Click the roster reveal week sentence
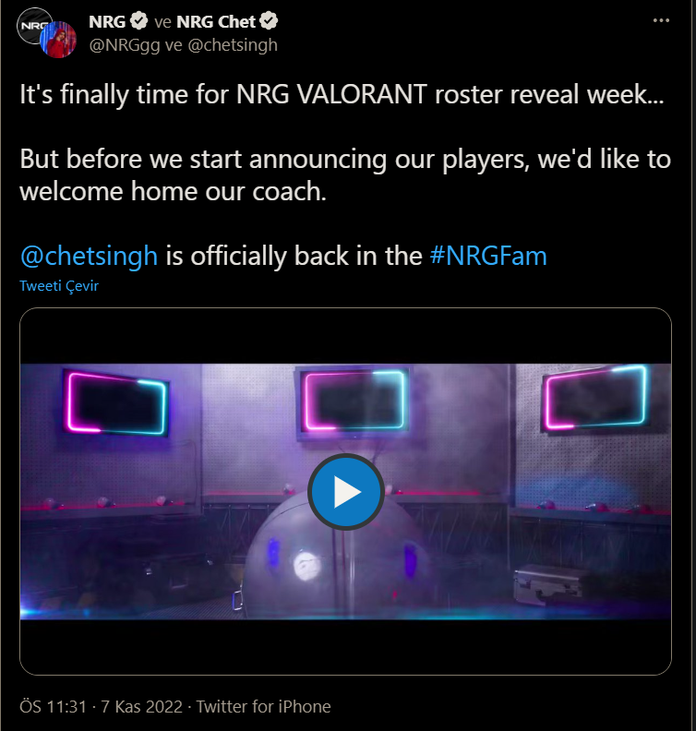 coord(342,95)
